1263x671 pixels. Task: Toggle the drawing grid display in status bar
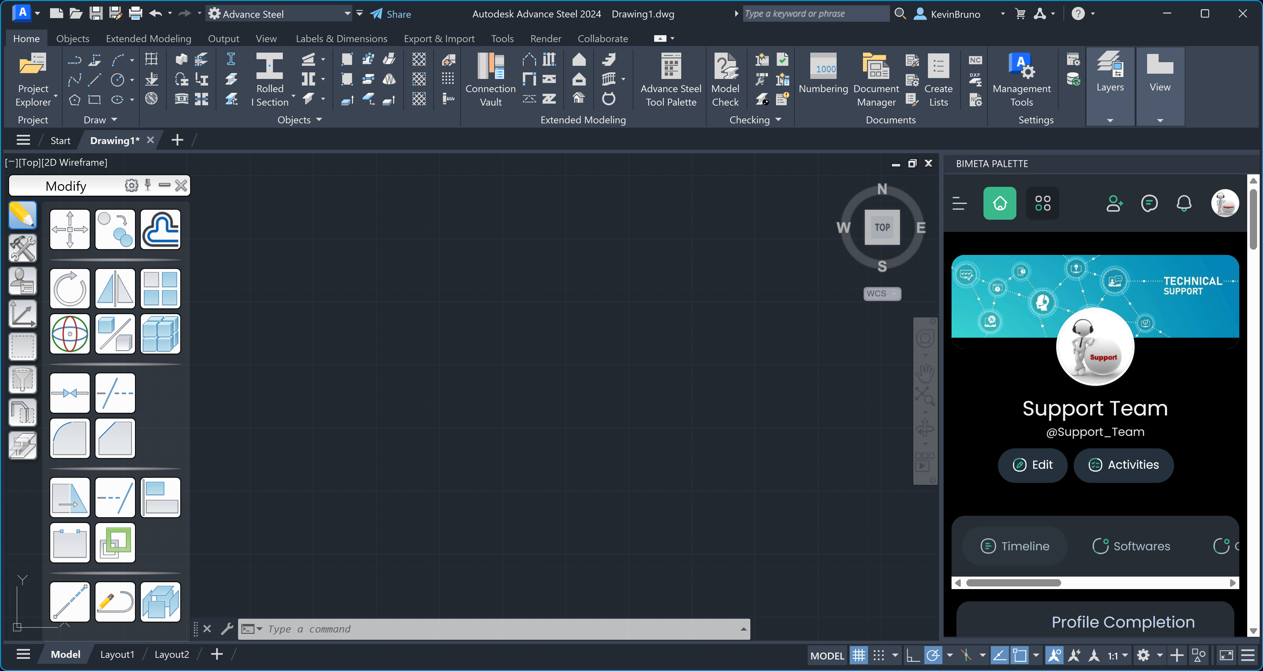pos(859,655)
